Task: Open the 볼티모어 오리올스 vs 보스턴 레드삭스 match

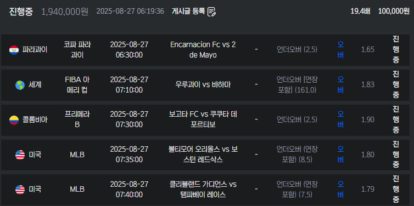Action: [203, 154]
